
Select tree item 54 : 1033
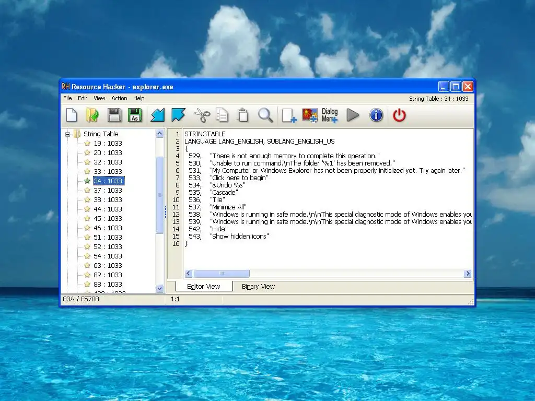coord(108,256)
